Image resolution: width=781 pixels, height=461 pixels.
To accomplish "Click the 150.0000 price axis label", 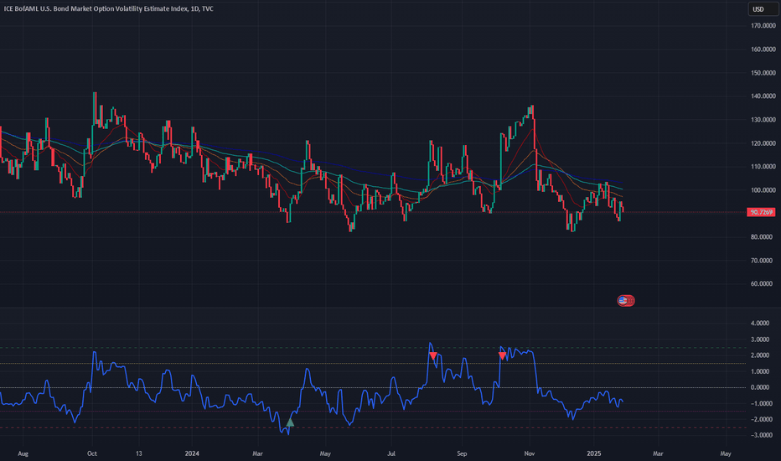I will click(763, 73).
